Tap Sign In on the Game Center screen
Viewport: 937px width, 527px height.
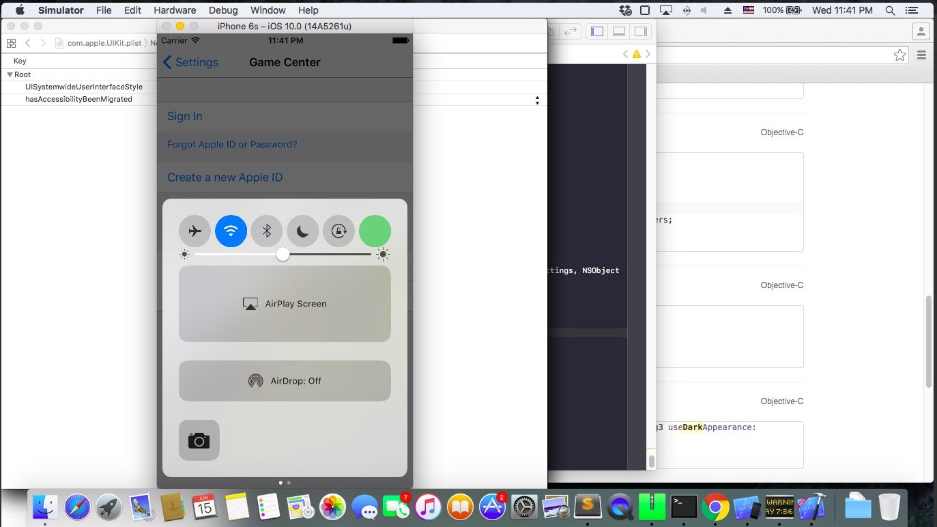click(x=184, y=116)
